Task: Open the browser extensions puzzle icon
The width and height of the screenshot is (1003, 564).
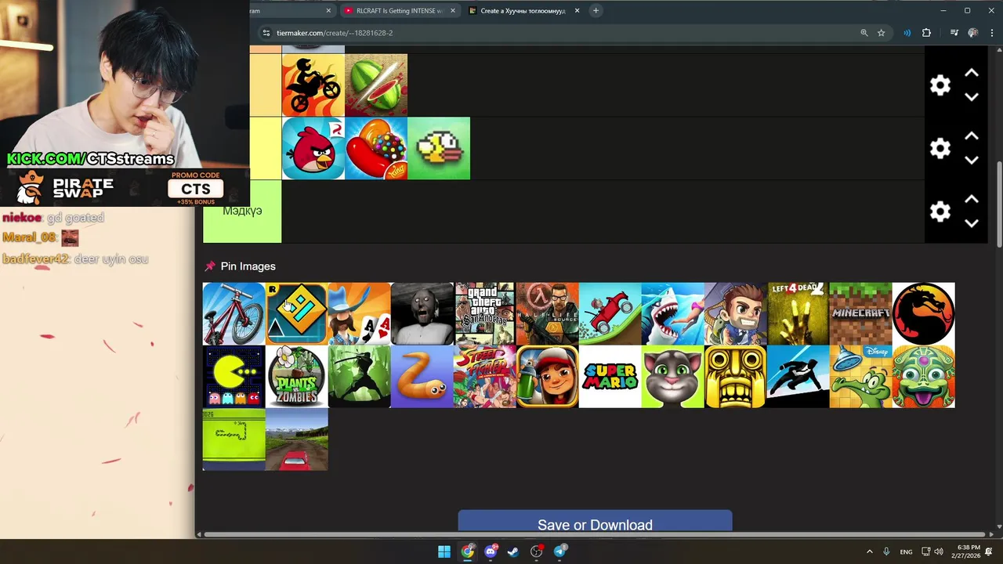Action: click(926, 33)
